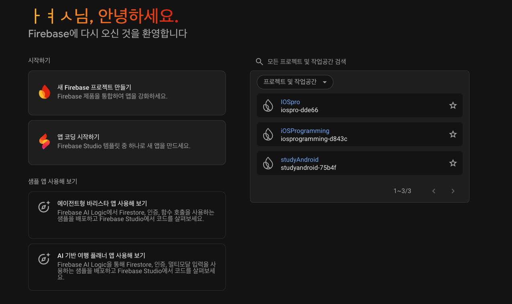Star the IOSpro project
Image resolution: width=512 pixels, height=304 pixels.
pos(453,105)
